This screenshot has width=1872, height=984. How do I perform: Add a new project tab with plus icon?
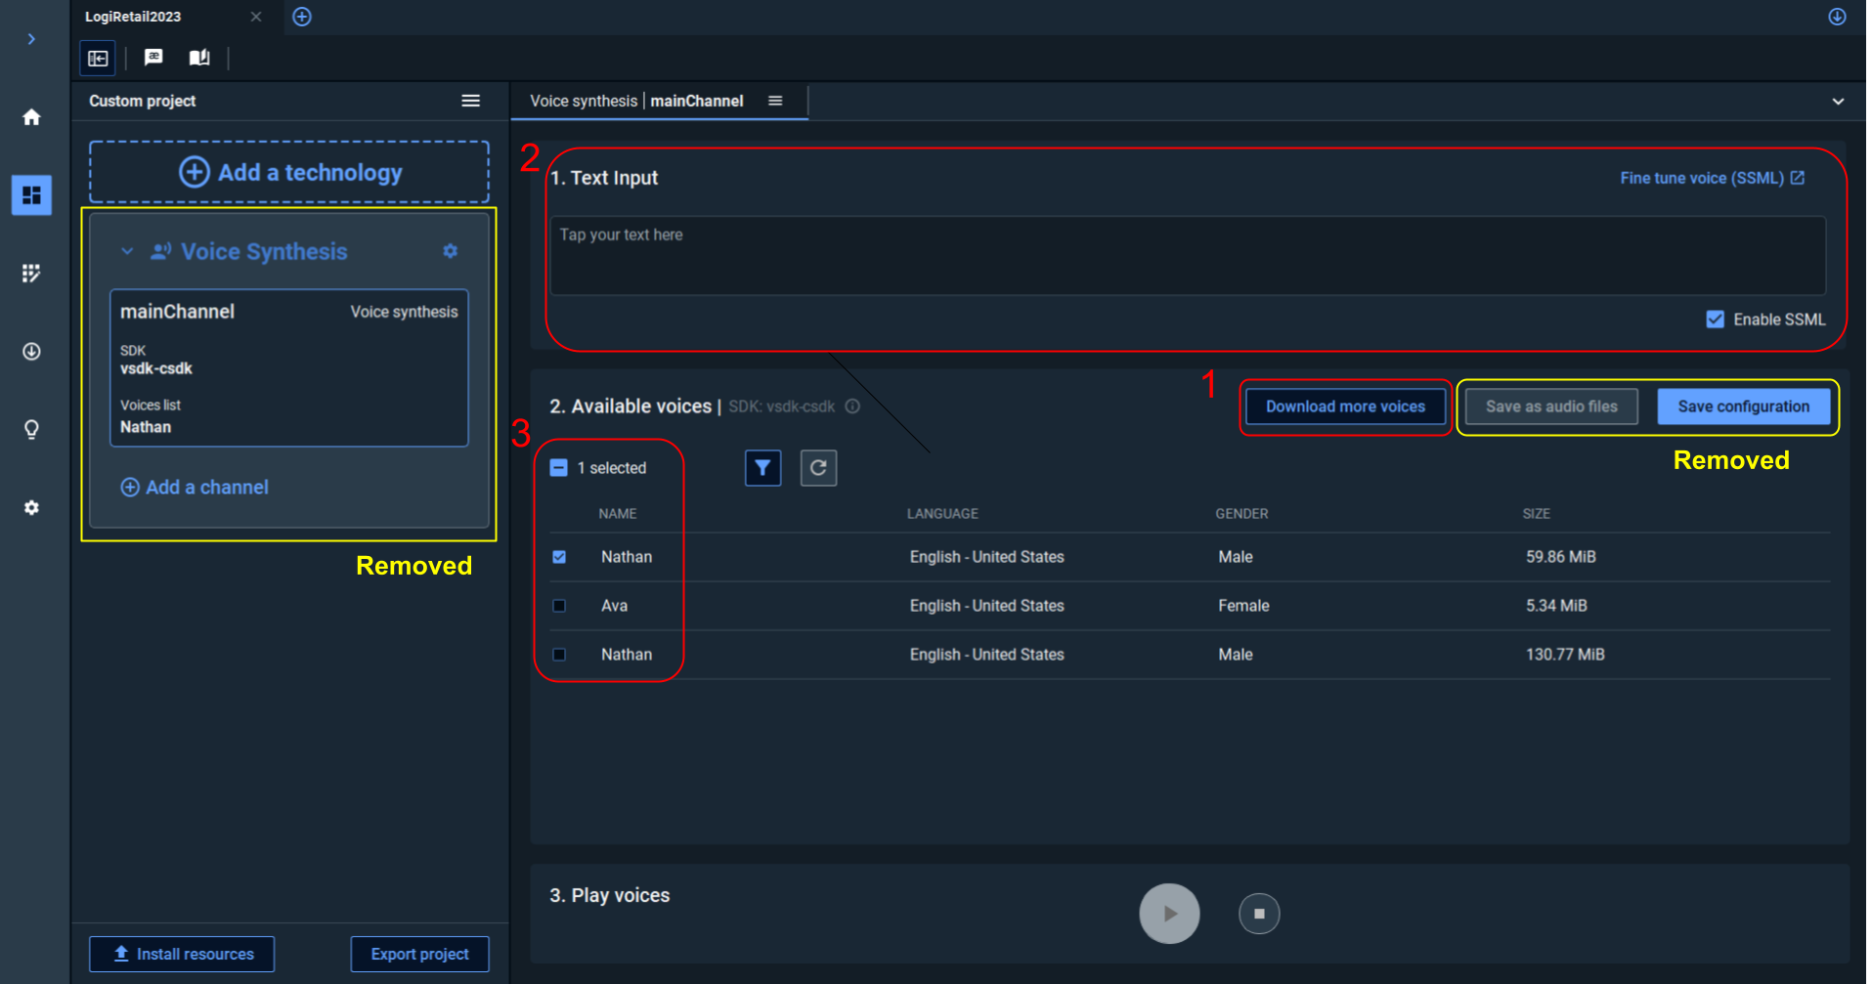(302, 17)
